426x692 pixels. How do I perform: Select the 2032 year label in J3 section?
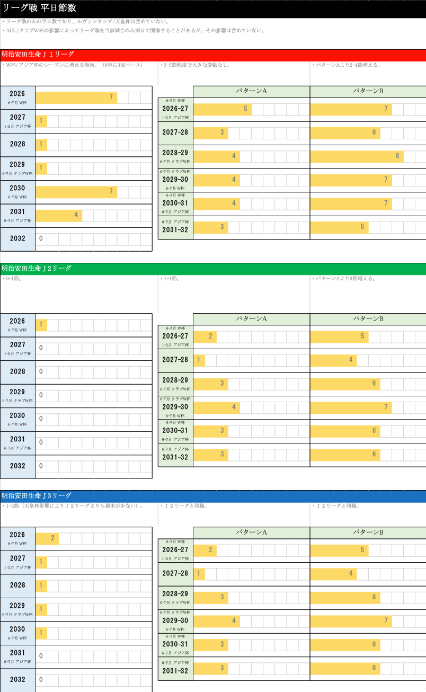(x=17, y=680)
